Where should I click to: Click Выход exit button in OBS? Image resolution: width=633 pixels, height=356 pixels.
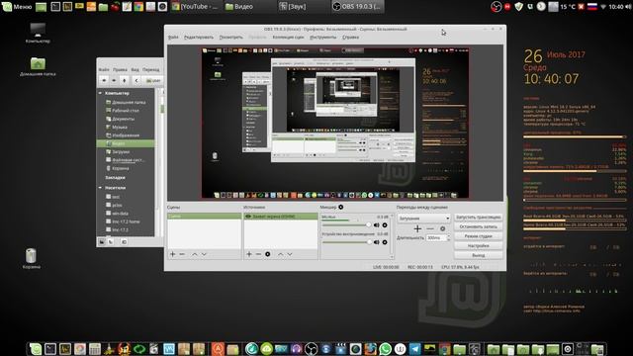pos(479,255)
